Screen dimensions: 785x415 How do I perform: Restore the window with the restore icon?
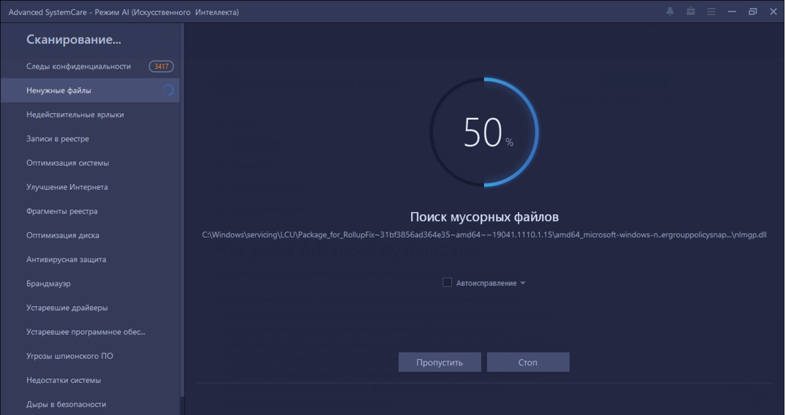tap(752, 11)
